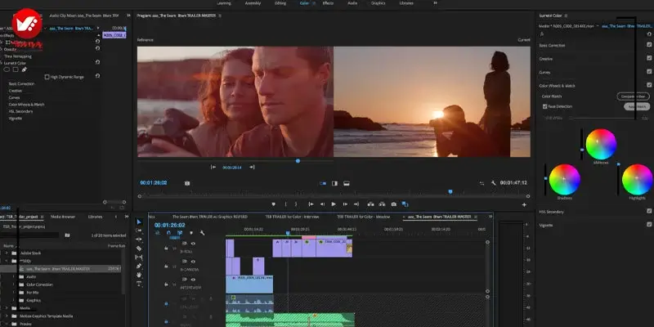Open the workspace overflow chevron menu

coord(435,3)
